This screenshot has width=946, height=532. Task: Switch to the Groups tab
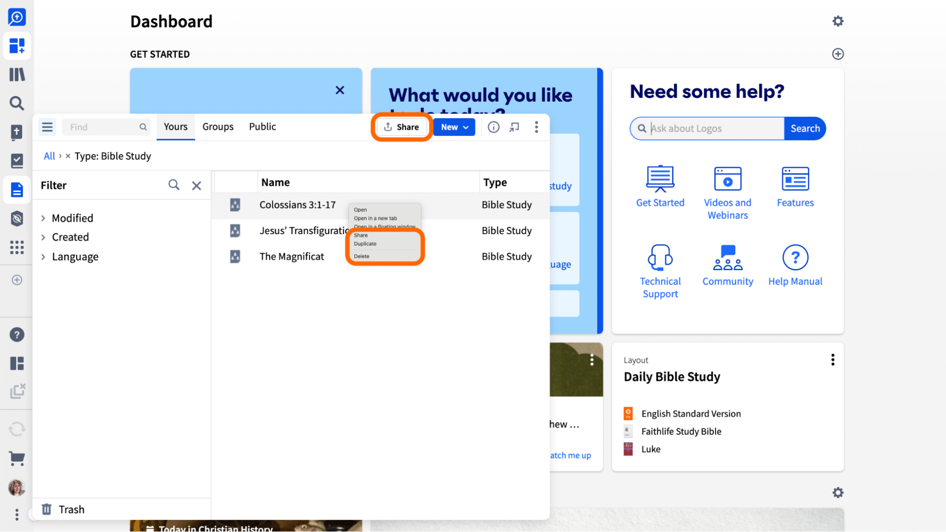tap(218, 127)
